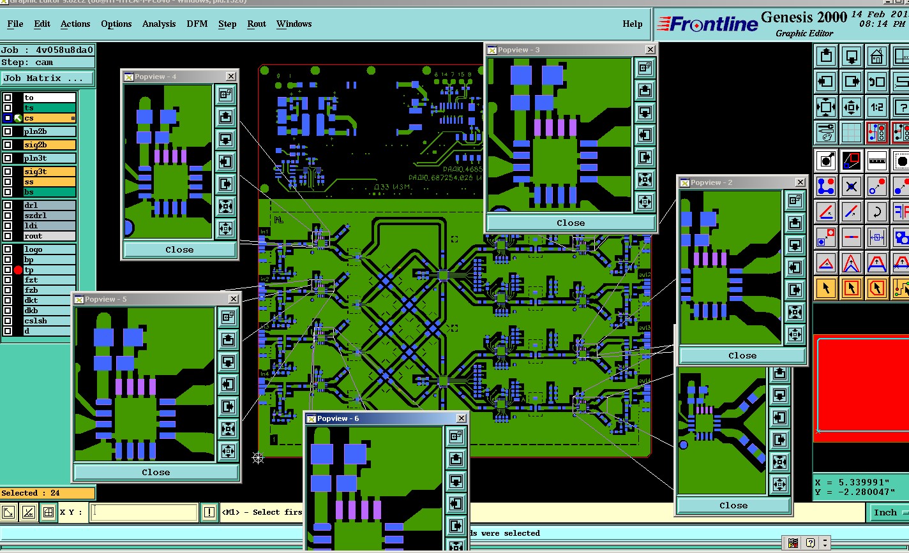
Task: Toggle checkbox for layer tp
Action: (x=8, y=270)
